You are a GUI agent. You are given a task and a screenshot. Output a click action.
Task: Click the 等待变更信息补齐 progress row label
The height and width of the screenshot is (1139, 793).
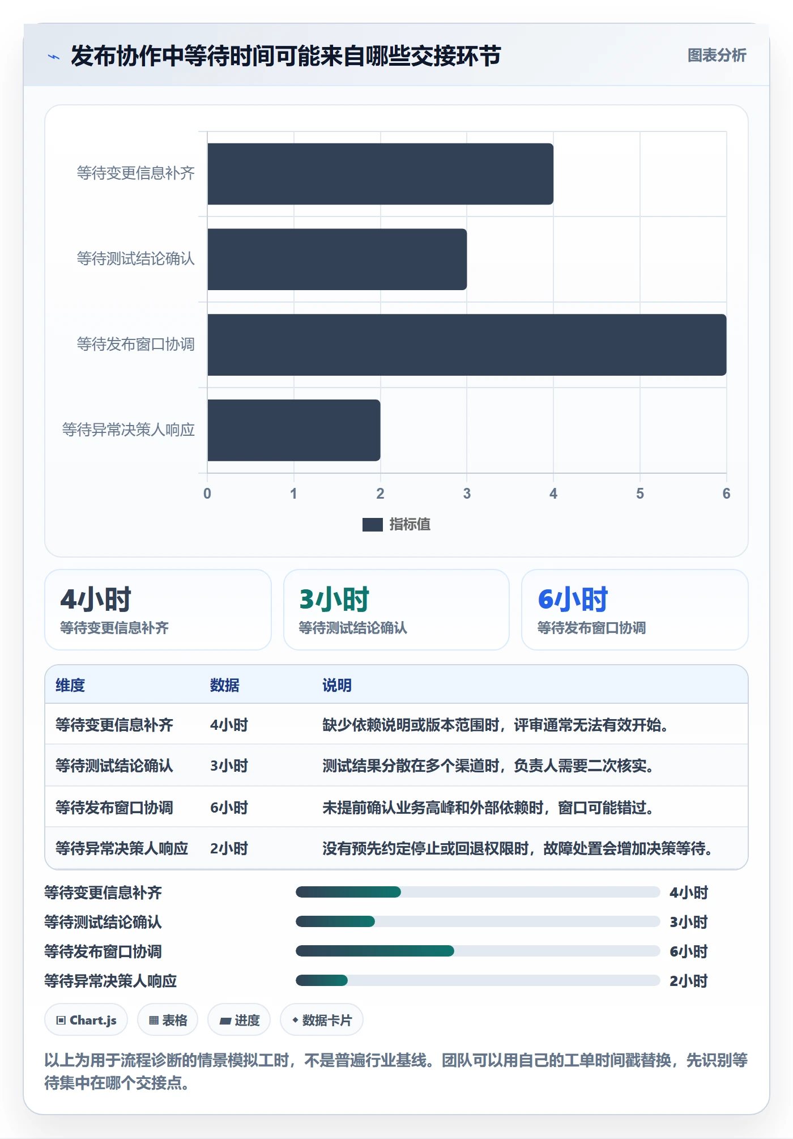coord(103,892)
